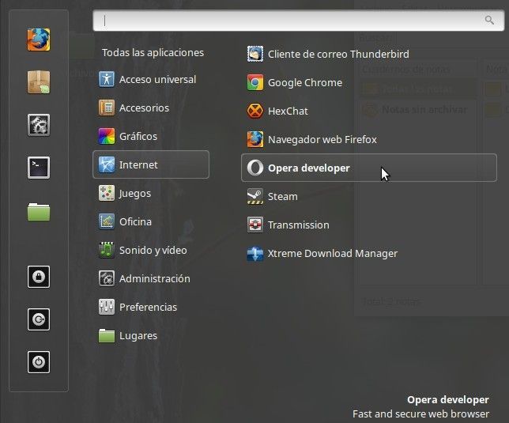Open the Lugares category label

[x=138, y=336]
